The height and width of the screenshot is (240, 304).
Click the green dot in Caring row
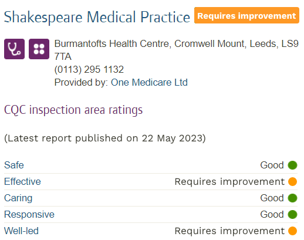292,198
